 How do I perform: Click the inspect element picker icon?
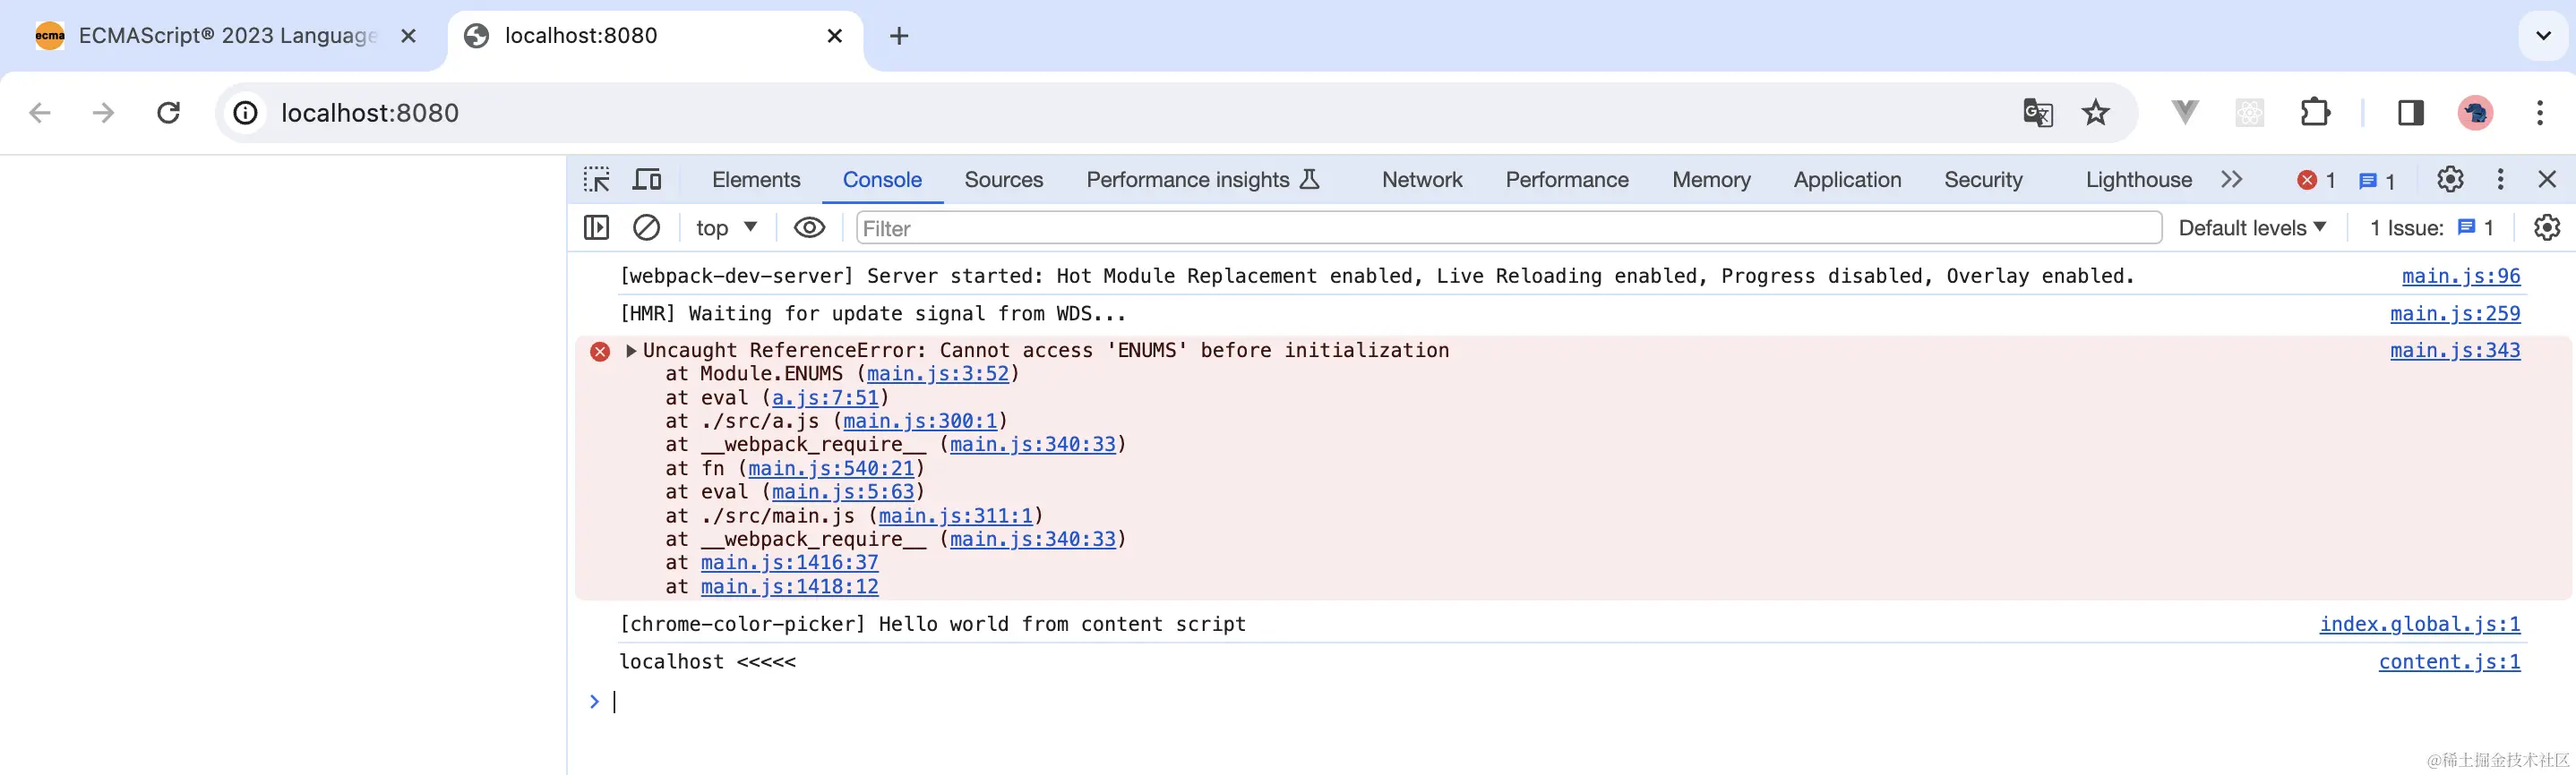[597, 180]
